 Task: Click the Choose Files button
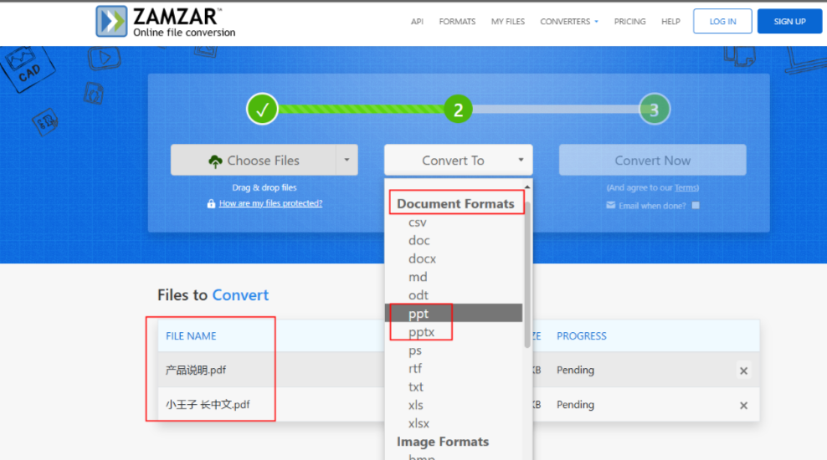click(x=253, y=161)
